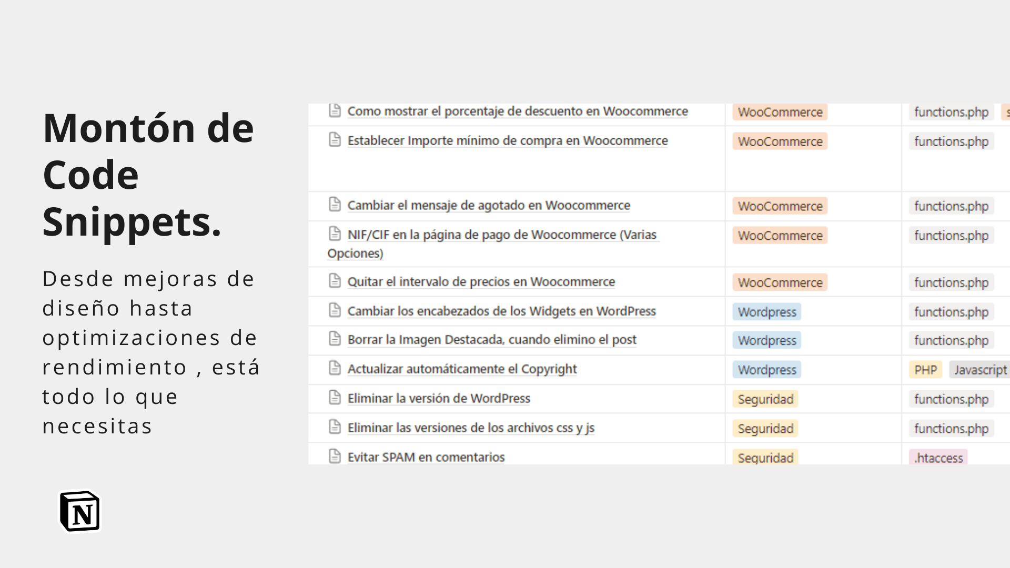Select the PHP tag on the Copyright row
Viewport: 1010px width, 568px height.
925,369
